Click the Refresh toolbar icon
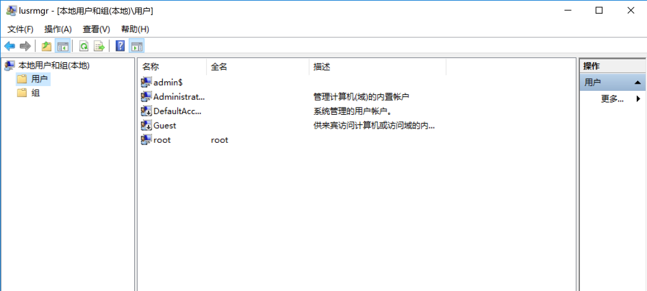This screenshot has width=647, height=291. (x=84, y=45)
